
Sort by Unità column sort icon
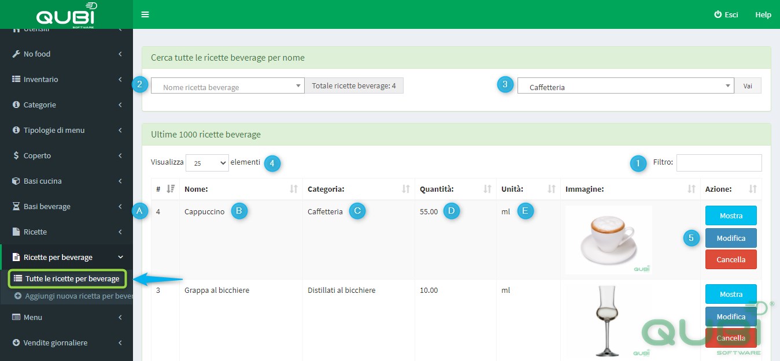tap(552, 189)
